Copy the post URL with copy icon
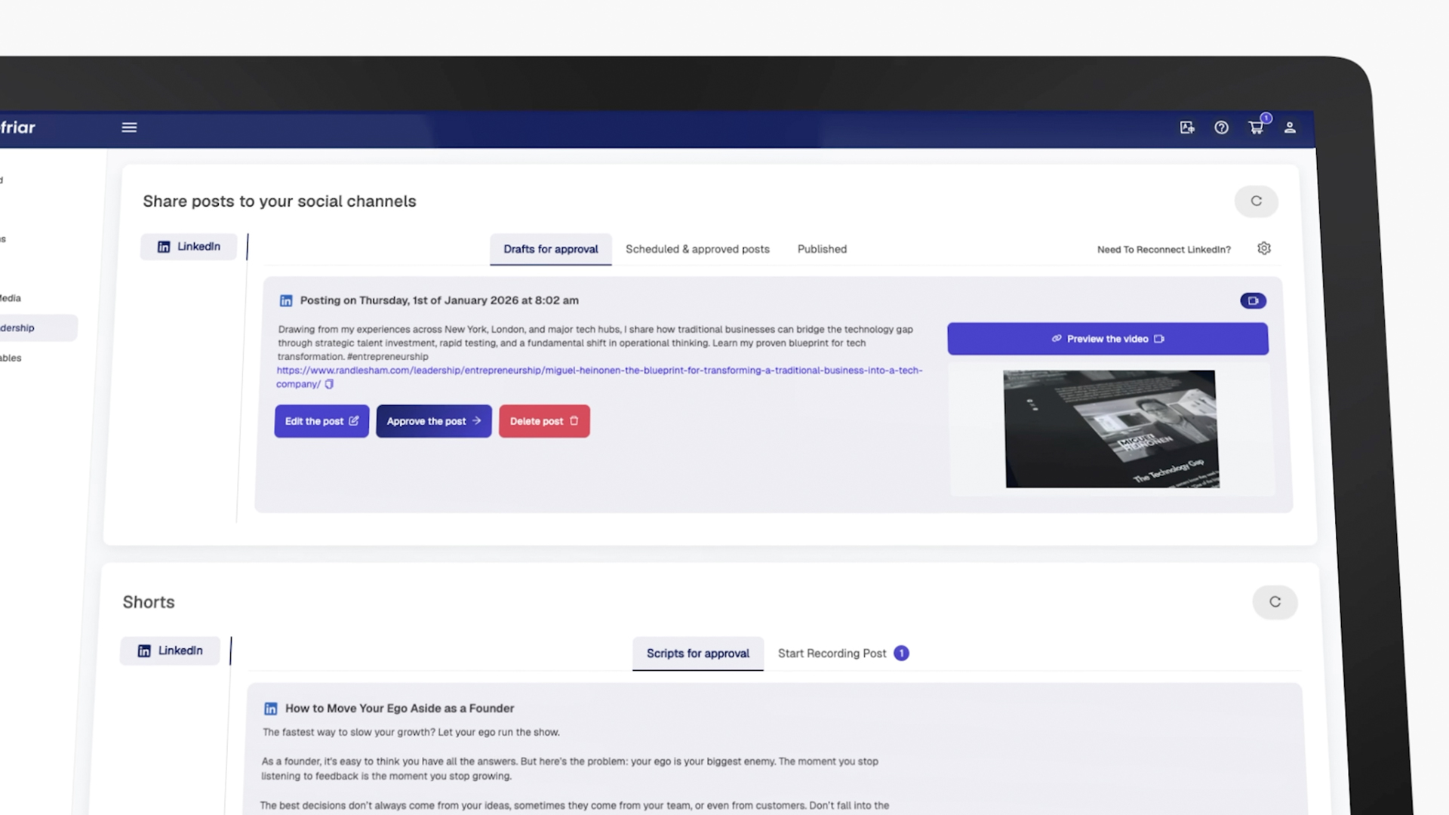This screenshot has width=1449, height=815. click(x=329, y=384)
